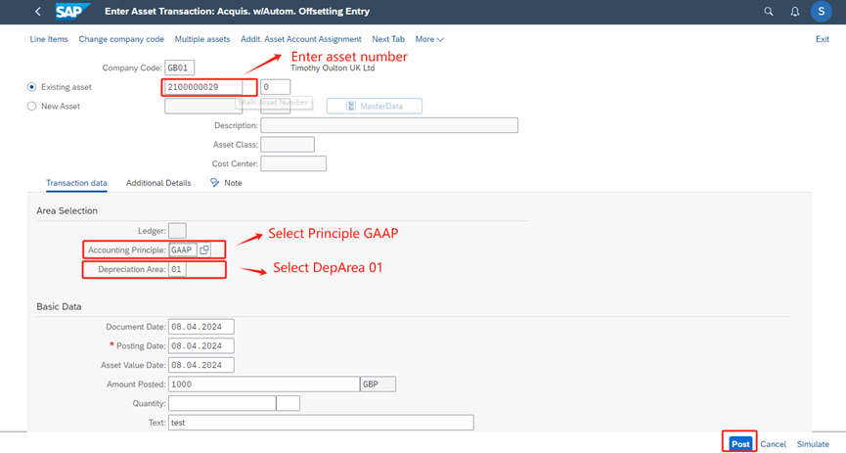This screenshot has width=846, height=453.
Task: Click Change company code
Action: [x=121, y=39]
